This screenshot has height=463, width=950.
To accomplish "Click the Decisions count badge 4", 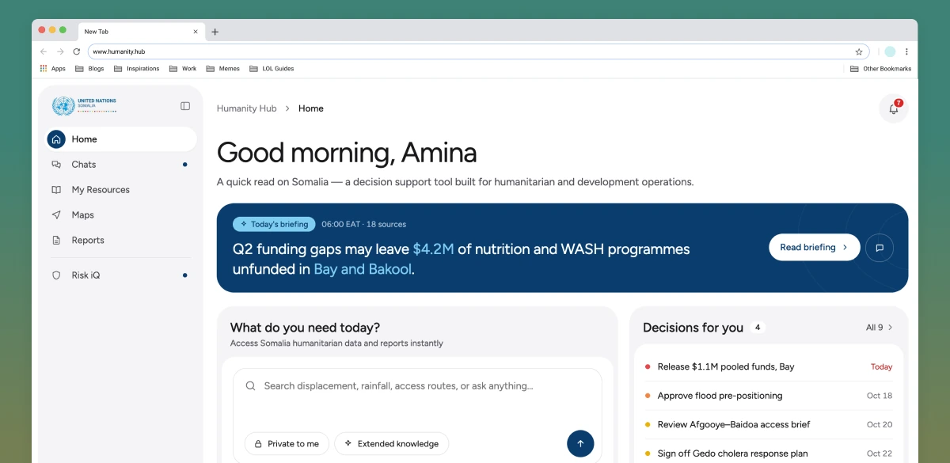I will 758,328.
